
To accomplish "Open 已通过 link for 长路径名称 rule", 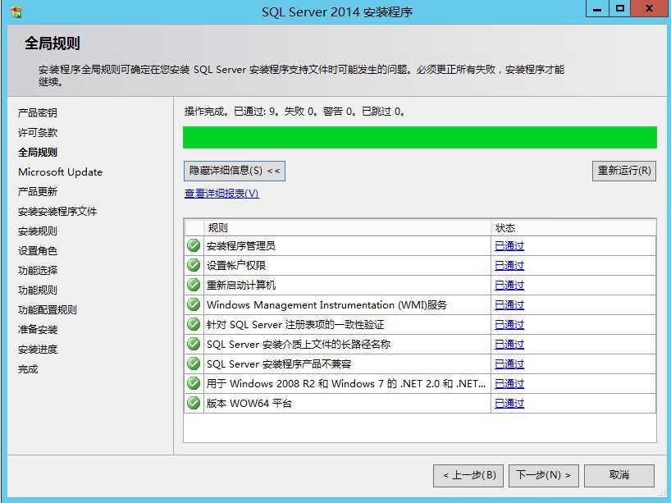I will pyautogui.click(x=509, y=345).
